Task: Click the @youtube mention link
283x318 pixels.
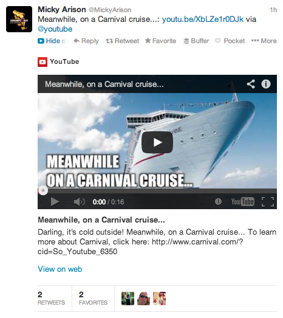Action: click(x=55, y=29)
